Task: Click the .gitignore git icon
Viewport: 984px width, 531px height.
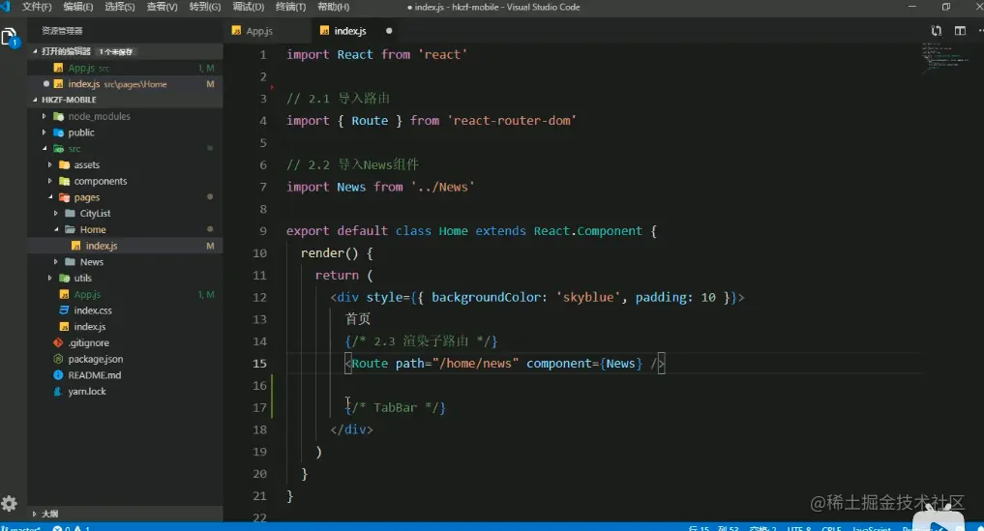Action: tap(58, 342)
